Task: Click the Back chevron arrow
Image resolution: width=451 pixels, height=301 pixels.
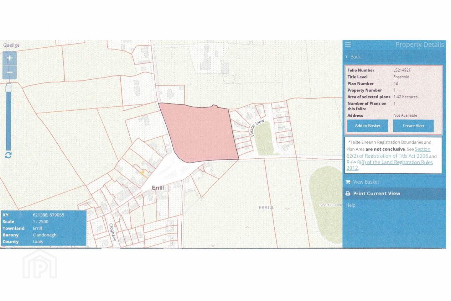Action: click(x=346, y=57)
